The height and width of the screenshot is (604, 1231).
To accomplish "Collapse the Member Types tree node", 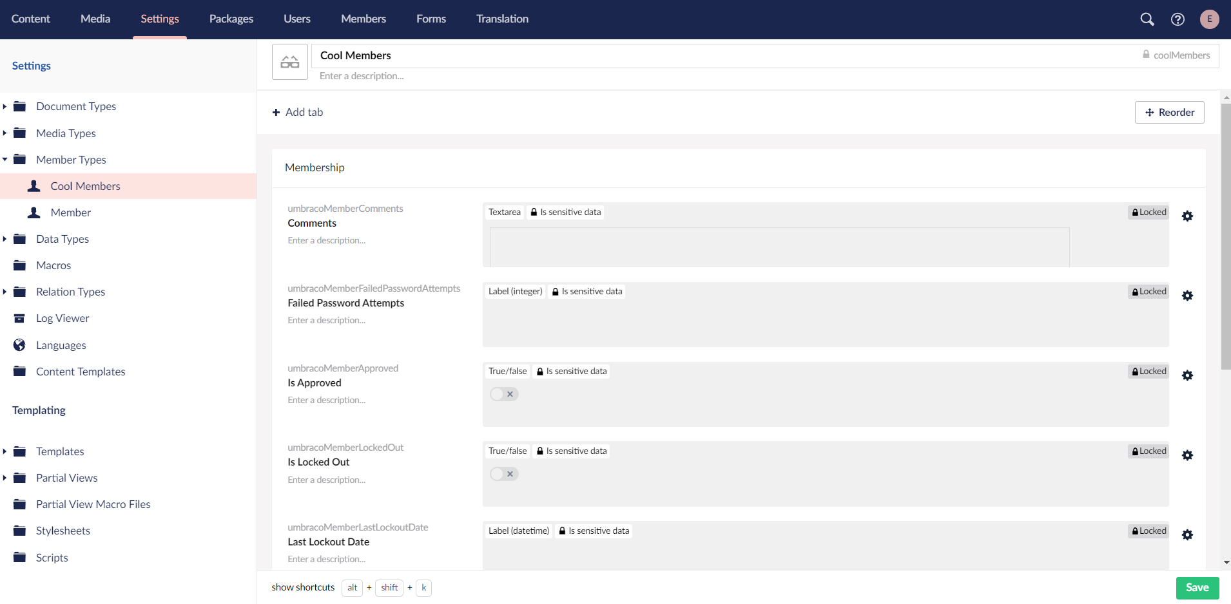I will (5, 159).
